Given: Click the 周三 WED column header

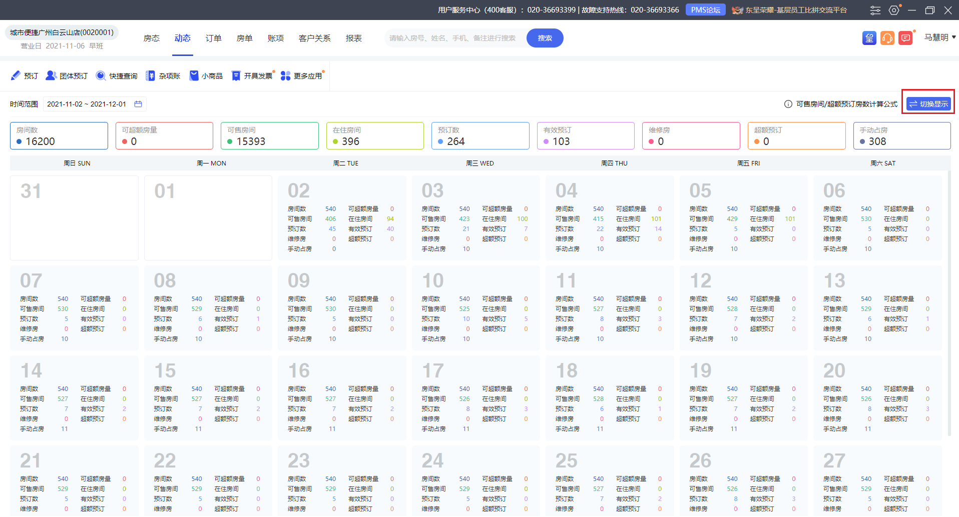Looking at the screenshot, I should tap(479, 163).
